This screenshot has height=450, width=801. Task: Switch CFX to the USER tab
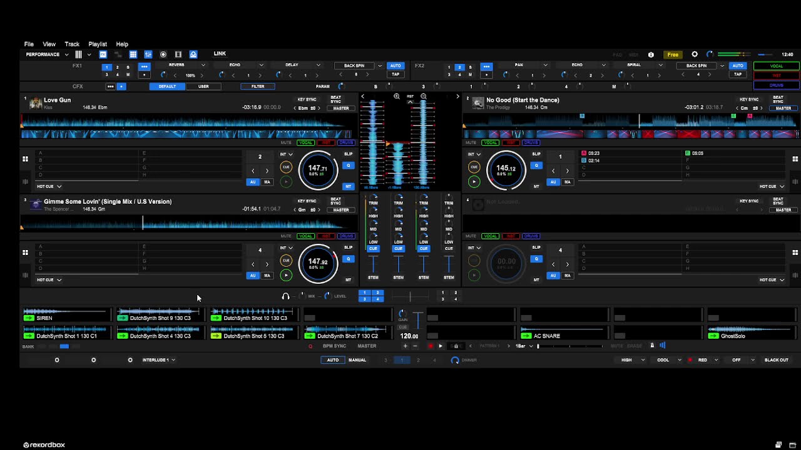pos(203,86)
